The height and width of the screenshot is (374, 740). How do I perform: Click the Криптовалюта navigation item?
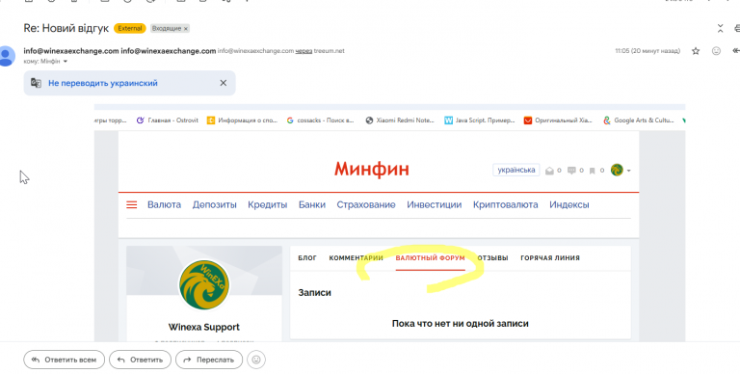pyautogui.click(x=506, y=205)
